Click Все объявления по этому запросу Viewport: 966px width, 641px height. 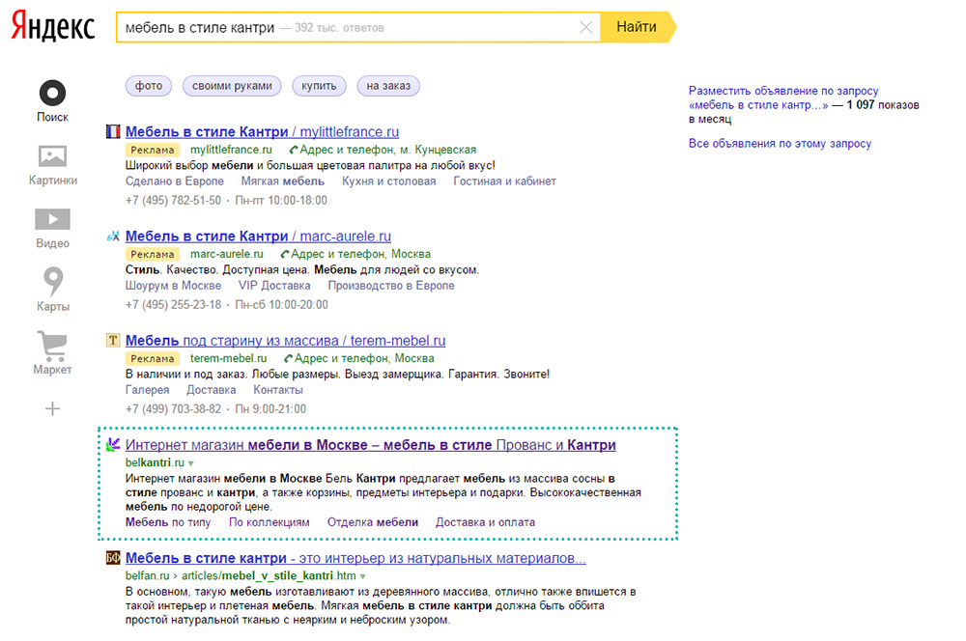click(x=780, y=144)
